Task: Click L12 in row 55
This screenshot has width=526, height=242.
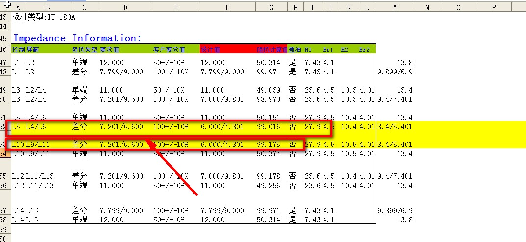Action: [x=18, y=176]
